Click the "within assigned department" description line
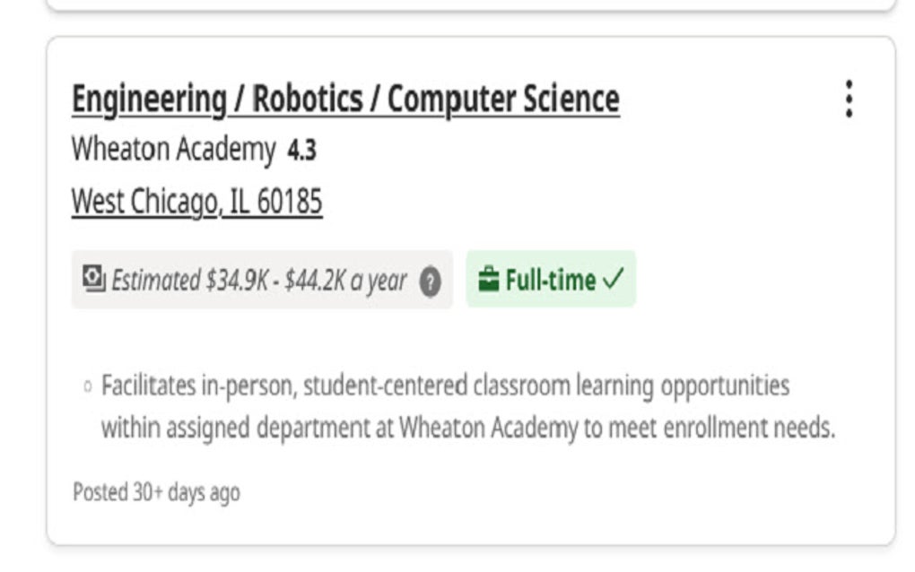 466,428
